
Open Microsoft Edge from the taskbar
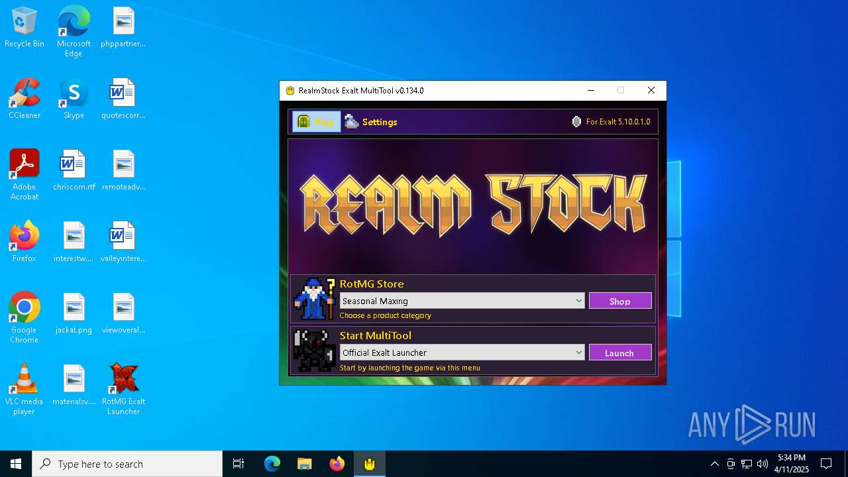pos(272,464)
